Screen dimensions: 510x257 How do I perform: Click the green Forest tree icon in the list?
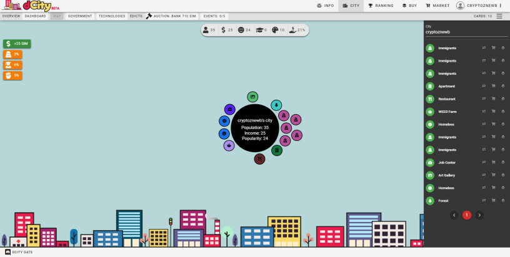tap(430, 200)
